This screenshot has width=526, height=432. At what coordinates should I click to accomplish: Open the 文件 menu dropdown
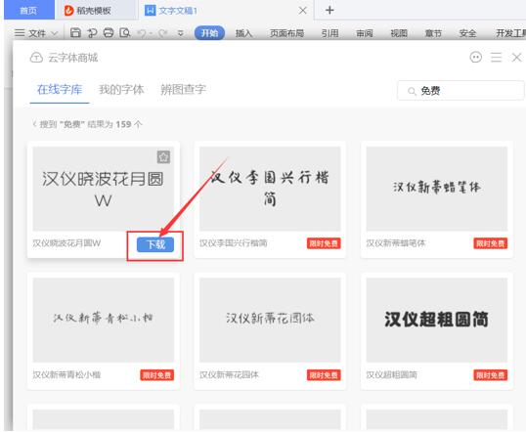point(43,33)
